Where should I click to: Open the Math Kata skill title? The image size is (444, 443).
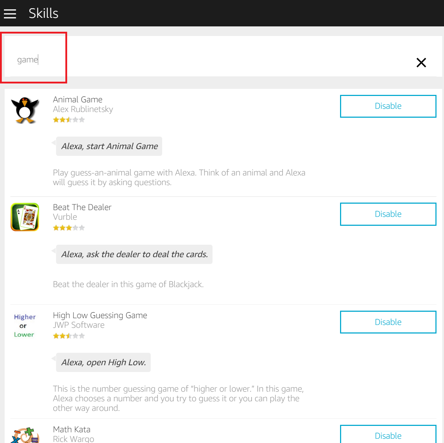72,429
